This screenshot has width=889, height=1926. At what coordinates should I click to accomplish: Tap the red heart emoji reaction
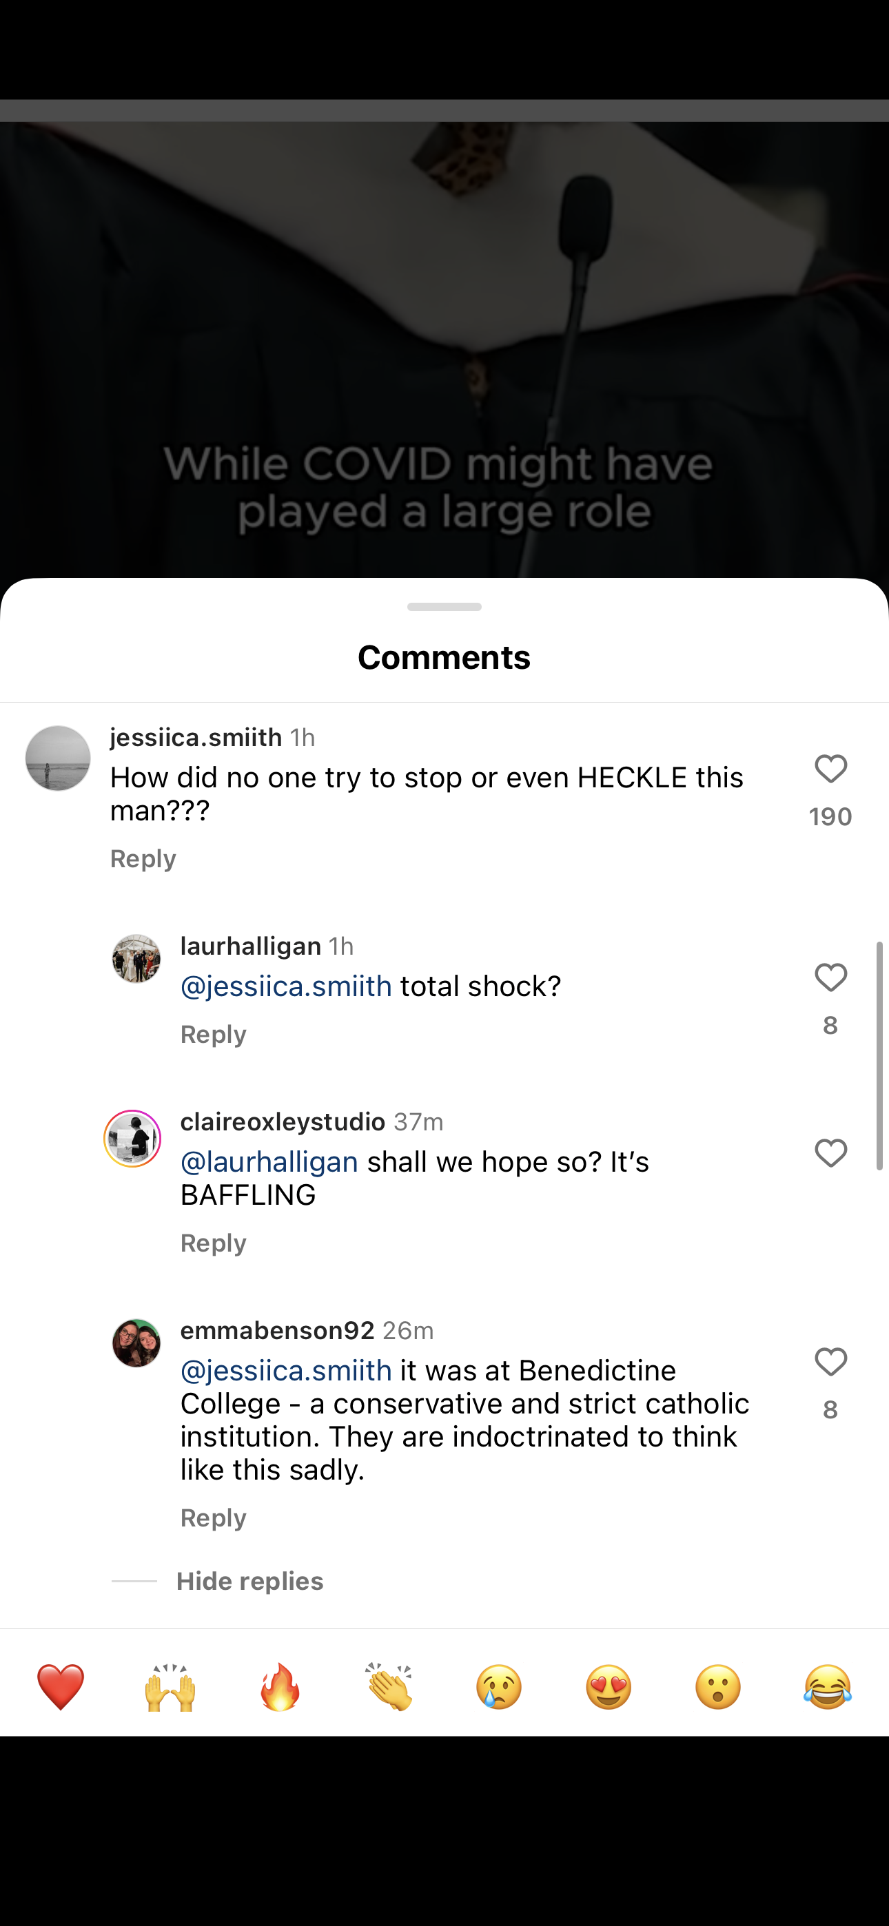61,1687
